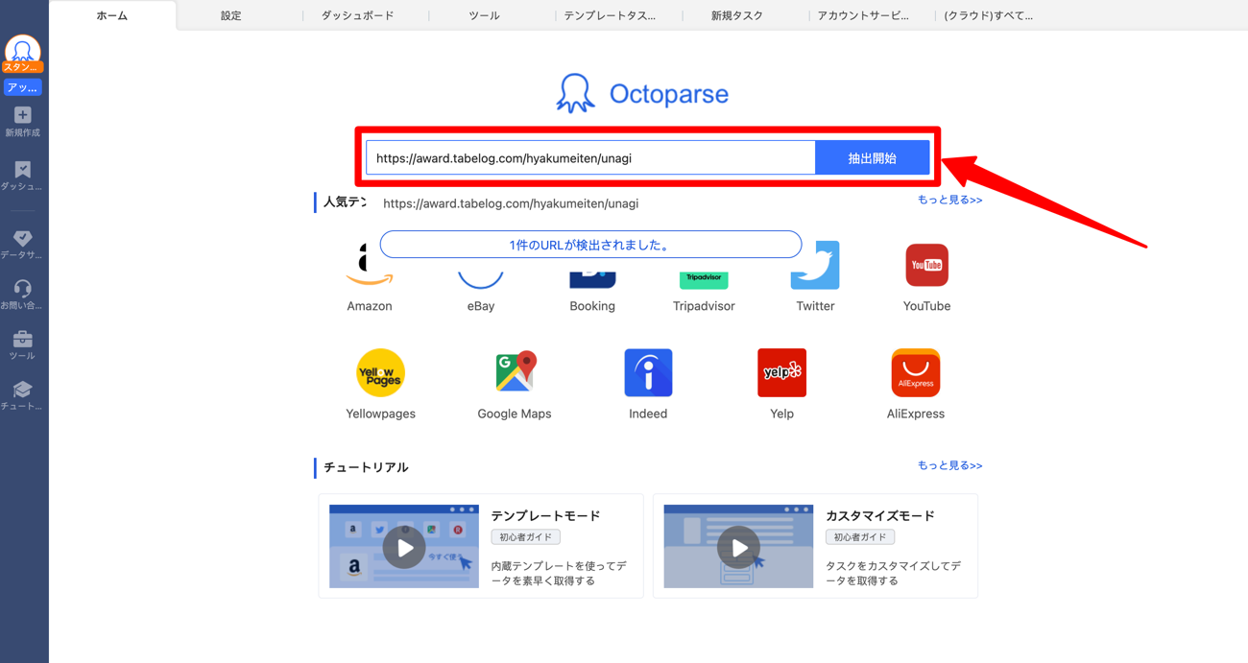Switch to the top ツール tab
Viewport: 1248px width, 663px height.
485,15
